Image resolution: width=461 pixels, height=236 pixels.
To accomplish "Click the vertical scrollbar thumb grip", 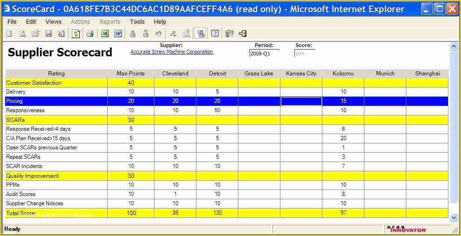I will click(454, 127).
